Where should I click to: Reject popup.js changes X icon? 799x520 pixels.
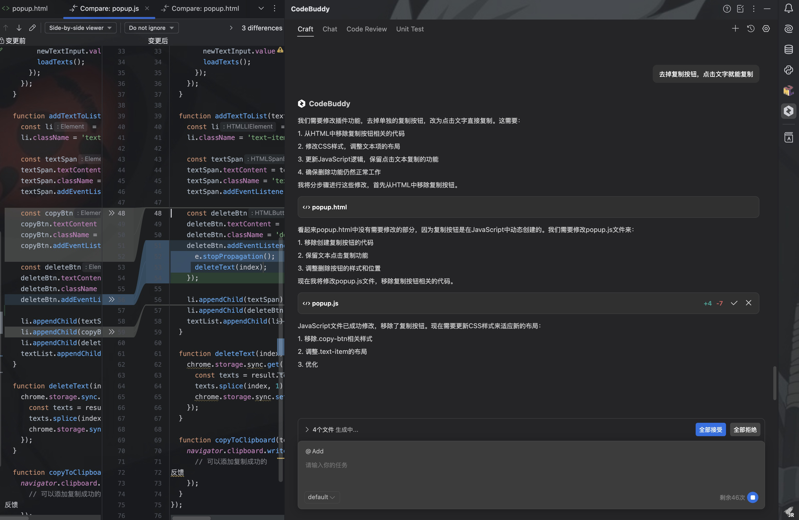(x=749, y=303)
